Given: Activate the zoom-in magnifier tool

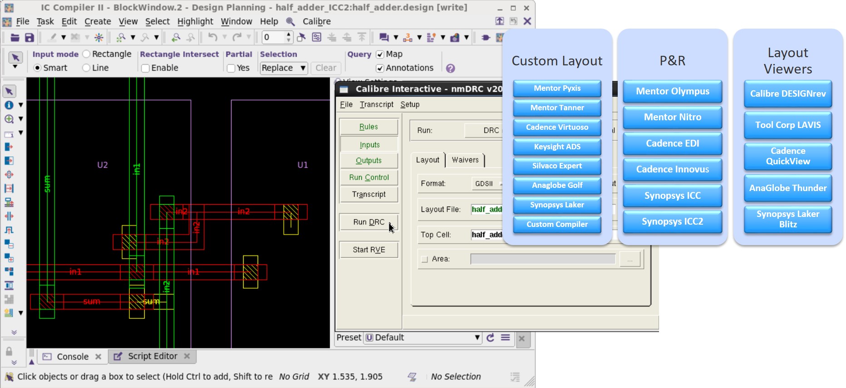Looking at the screenshot, I should 9,119.
